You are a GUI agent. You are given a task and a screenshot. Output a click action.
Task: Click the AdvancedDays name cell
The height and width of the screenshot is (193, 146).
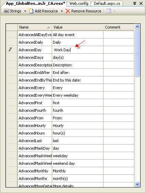coord(35,57)
